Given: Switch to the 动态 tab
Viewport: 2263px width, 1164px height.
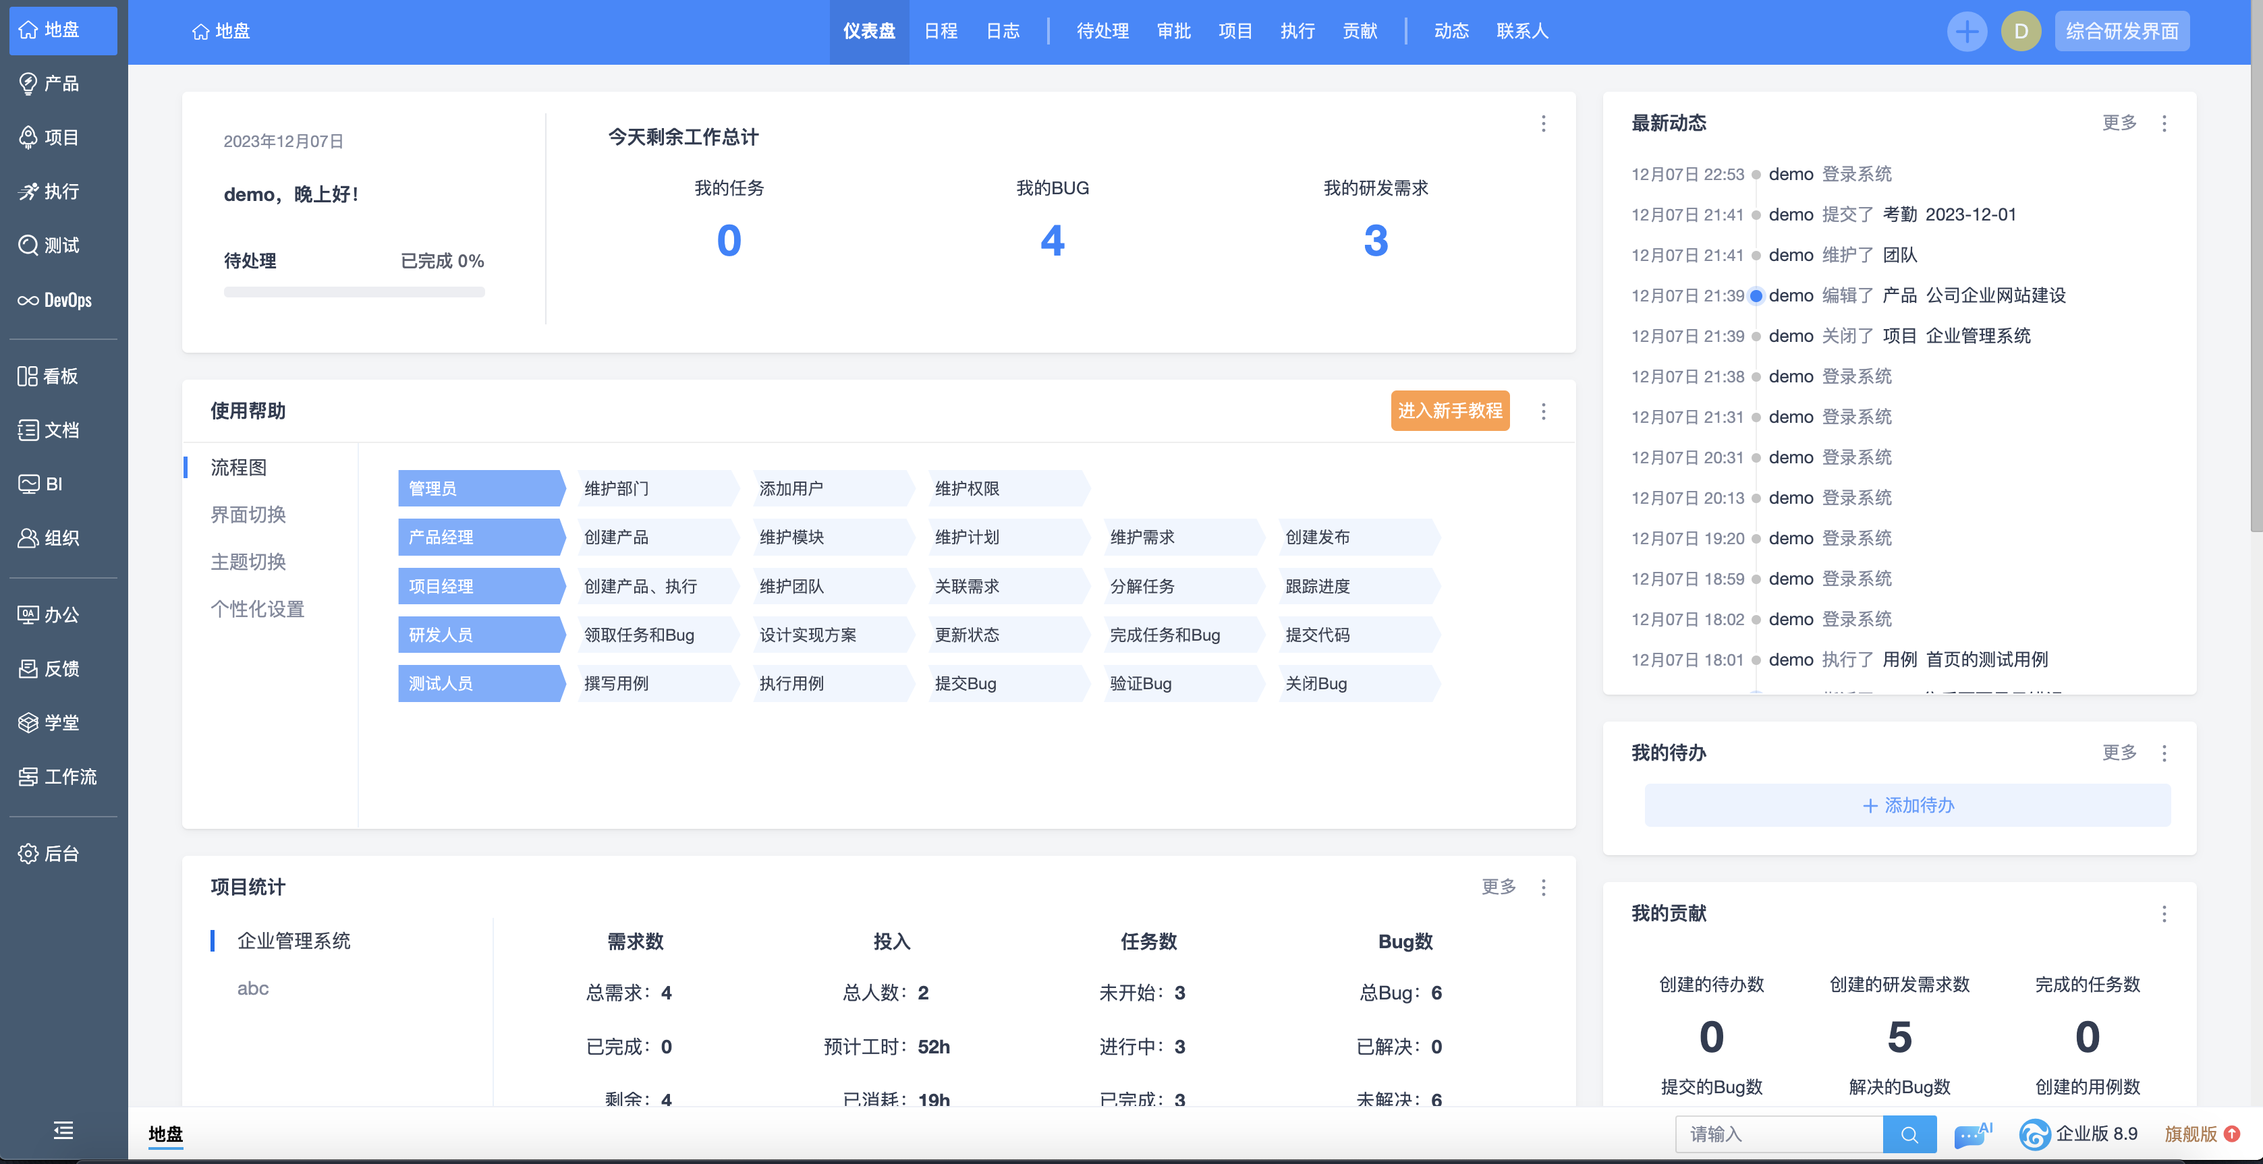Looking at the screenshot, I should (x=1451, y=32).
